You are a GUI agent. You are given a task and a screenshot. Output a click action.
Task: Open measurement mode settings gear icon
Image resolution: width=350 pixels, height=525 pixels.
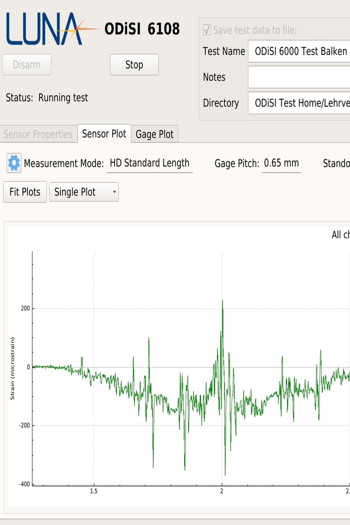tap(14, 163)
